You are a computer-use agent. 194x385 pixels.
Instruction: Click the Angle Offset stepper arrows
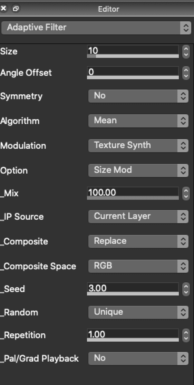click(186, 73)
